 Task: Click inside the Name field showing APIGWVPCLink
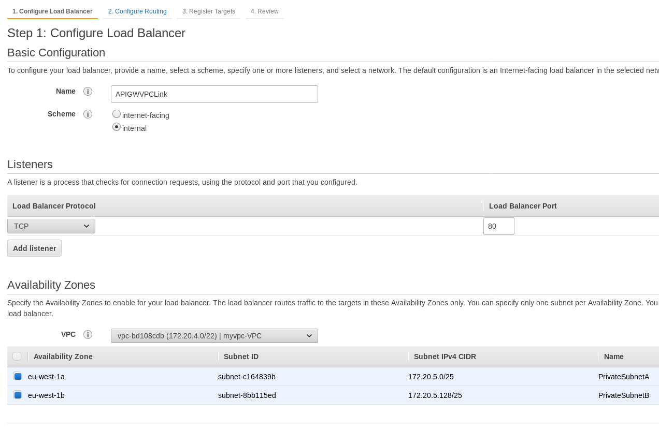tap(214, 94)
